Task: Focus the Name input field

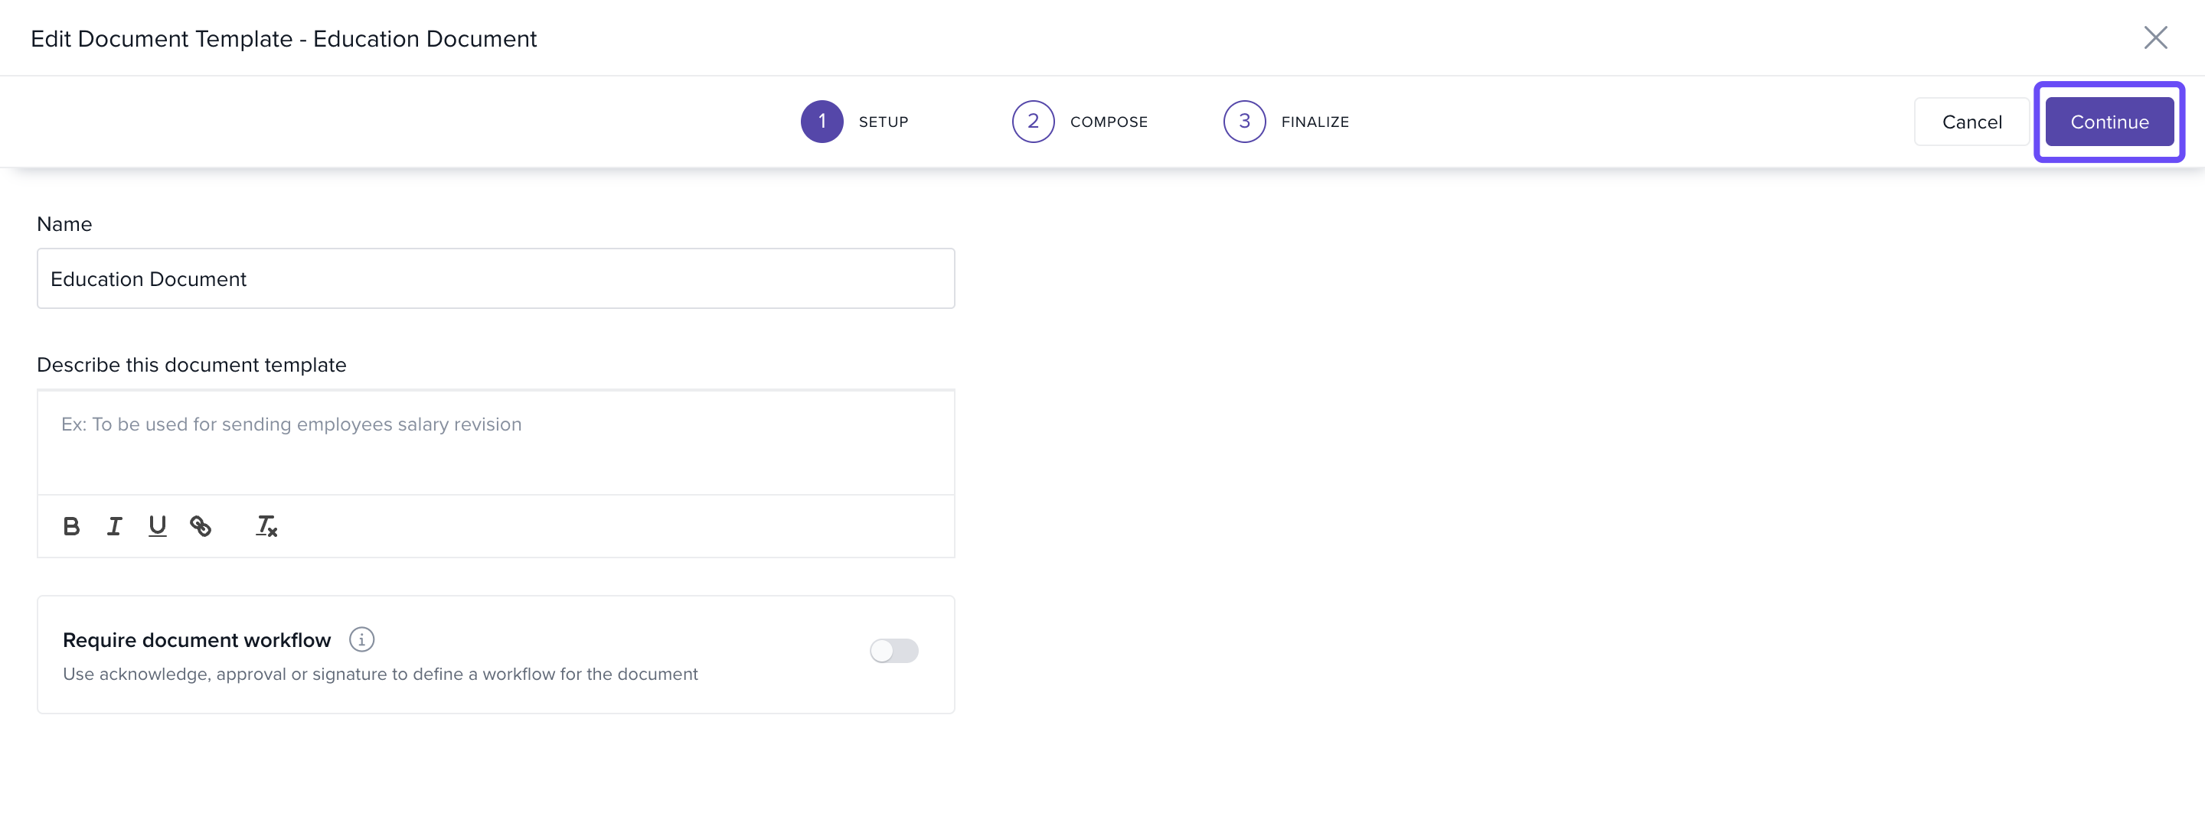Action: pos(495,278)
